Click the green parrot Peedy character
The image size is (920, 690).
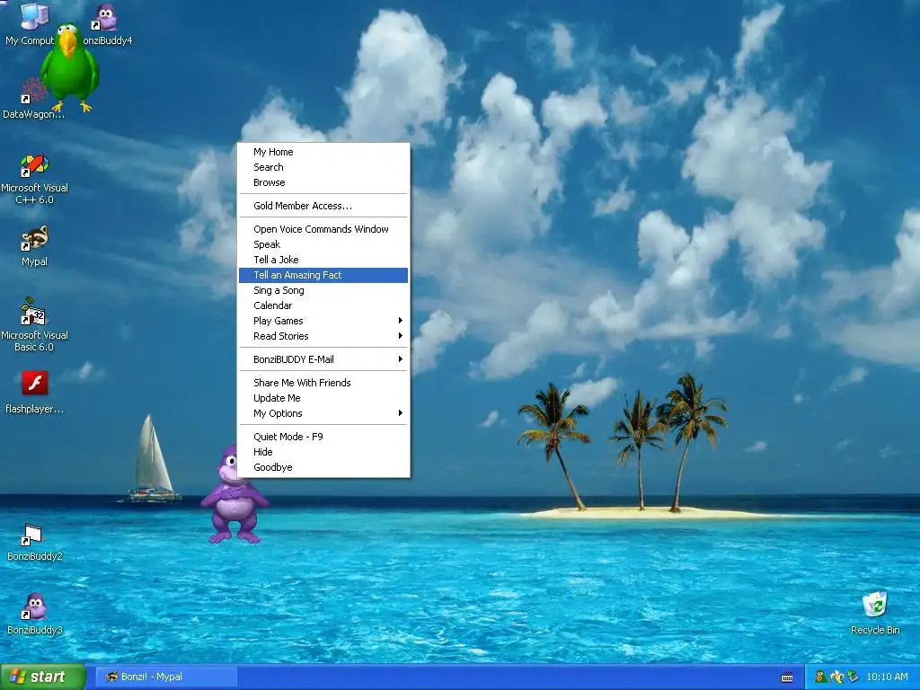(69, 67)
